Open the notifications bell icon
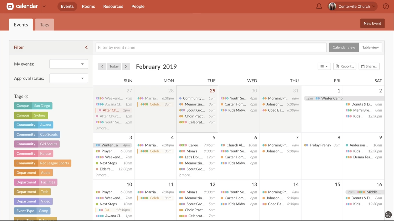 pyautogui.click(x=319, y=6)
